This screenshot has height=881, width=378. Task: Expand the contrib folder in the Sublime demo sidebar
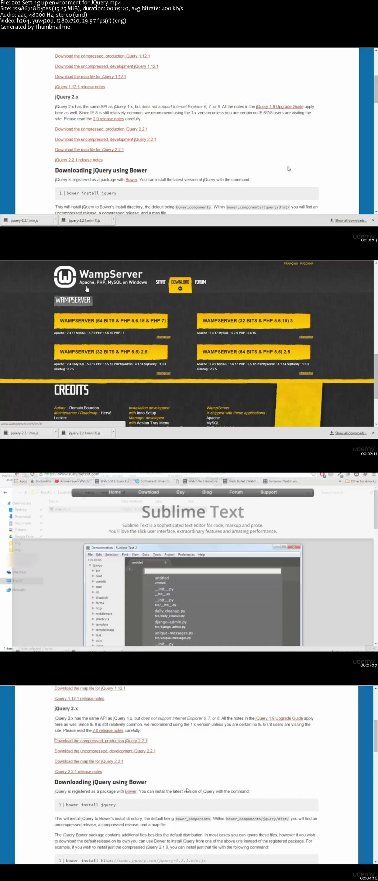point(93,581)
